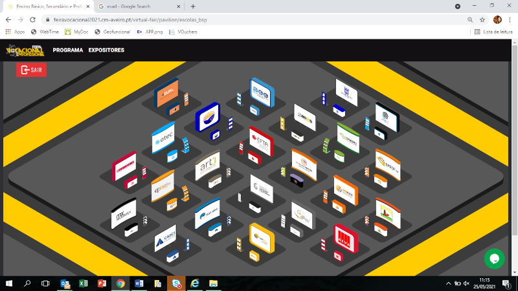Open the epESG orange curved booth
This screenshot has width=518, height=291.
(163, 186)
